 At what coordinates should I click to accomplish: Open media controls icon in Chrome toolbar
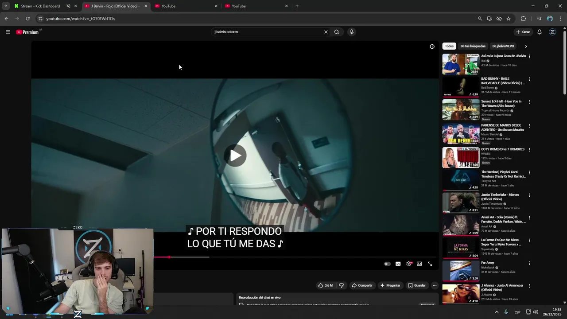tap(539, 19)
